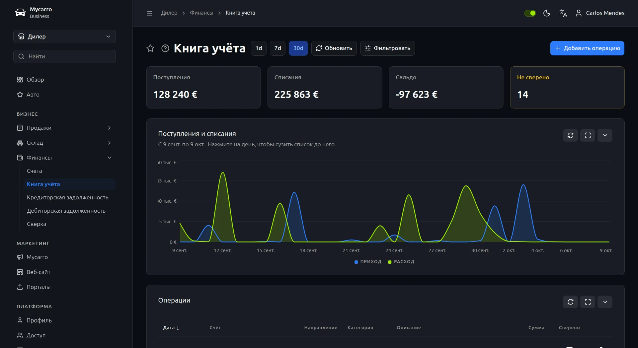The height and width of the screenshot is (348, 638).
Task: Toggle ПРИХОД series in chart legend
Action: (368, 262)
